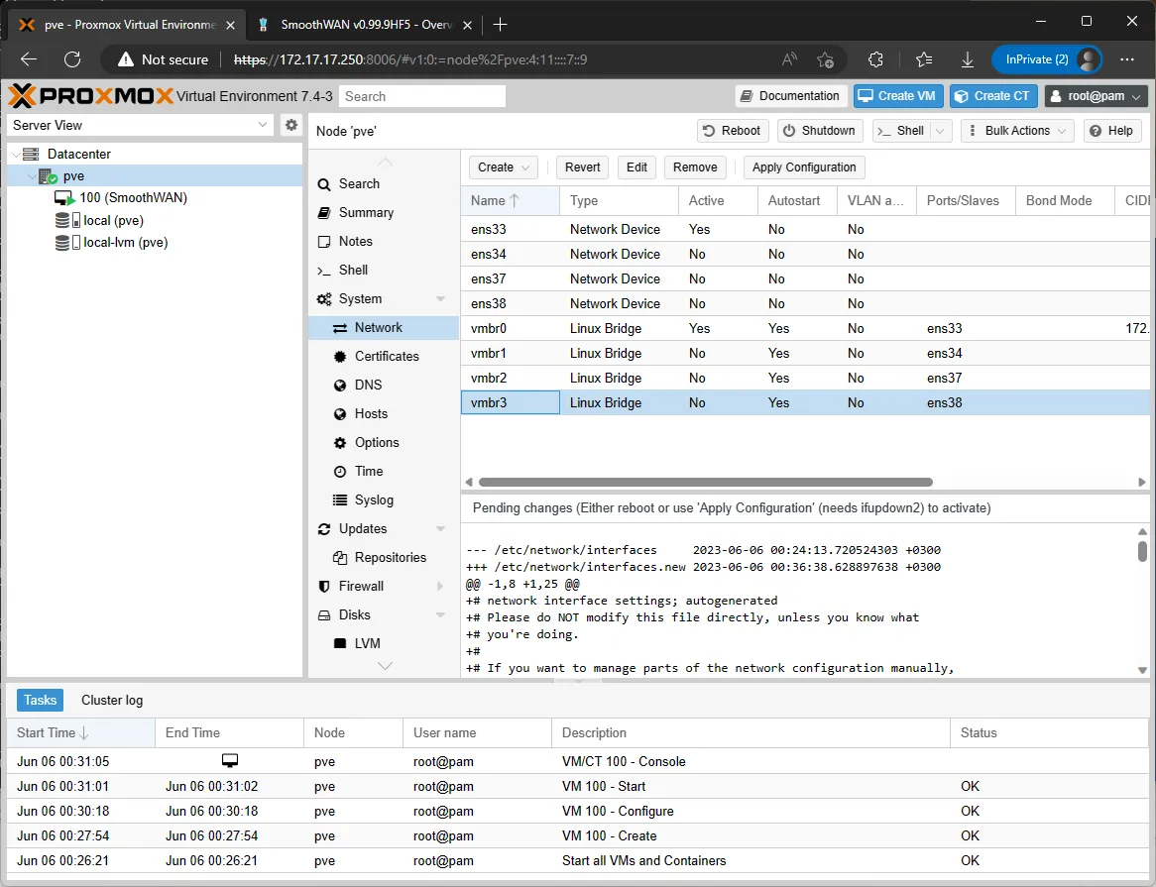The width and height of the screenshot is (1156, 887).
Task: Open the Syslog page
Action: pyautogui.click(x=374, y=499)
